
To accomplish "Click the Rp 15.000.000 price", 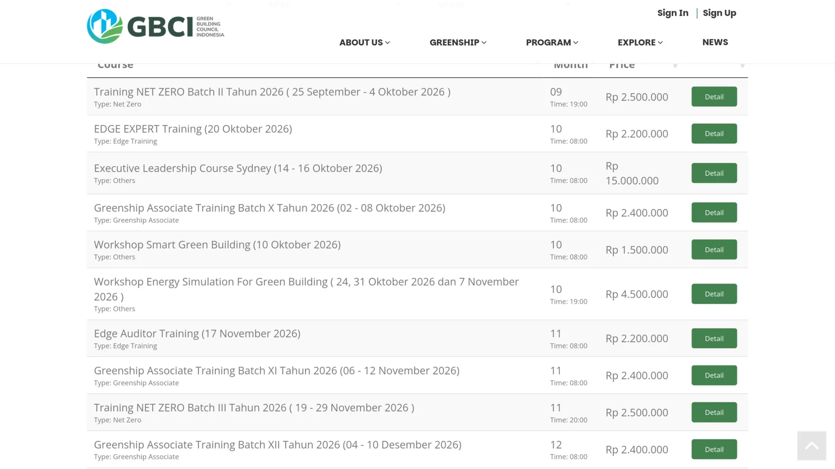I will point(632,174).
